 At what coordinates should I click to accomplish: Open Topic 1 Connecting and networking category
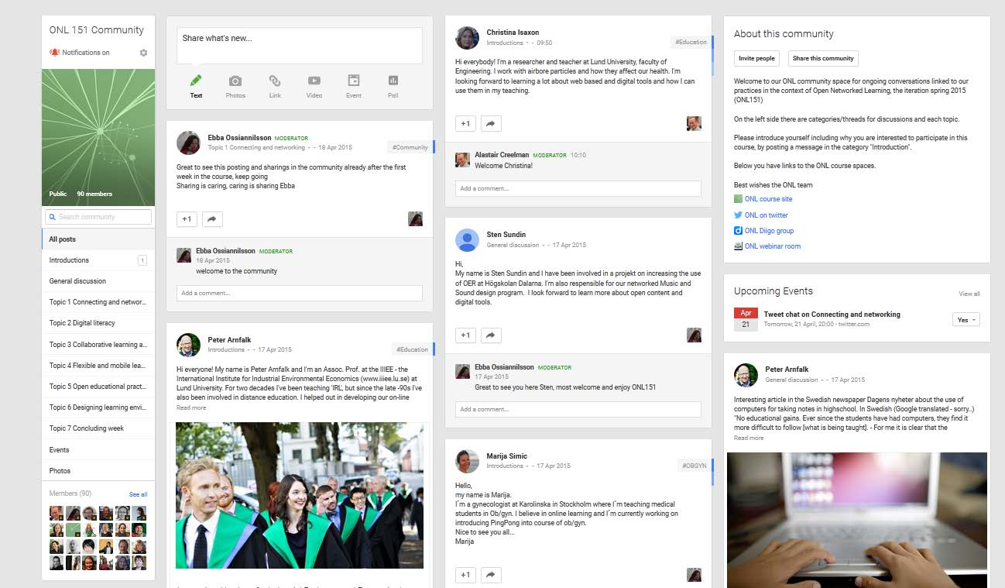click(98, 302)
